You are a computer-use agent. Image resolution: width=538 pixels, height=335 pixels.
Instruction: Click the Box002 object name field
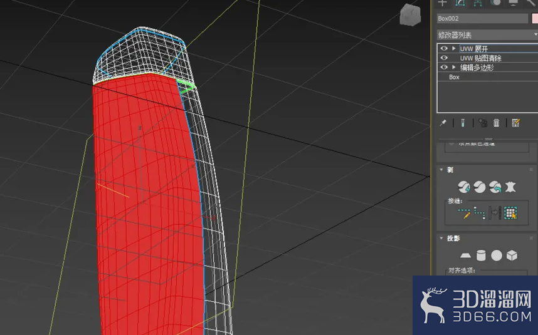coord(482,19)
